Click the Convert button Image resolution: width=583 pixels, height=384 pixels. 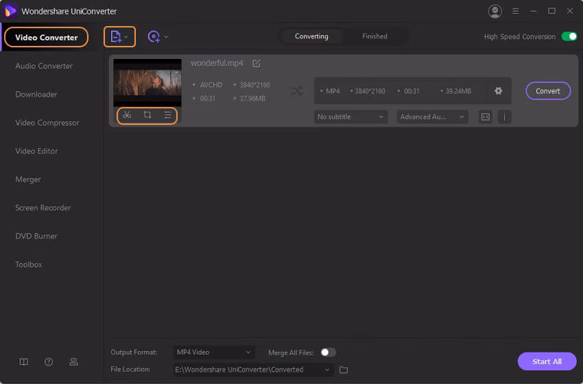coord(548,91)
